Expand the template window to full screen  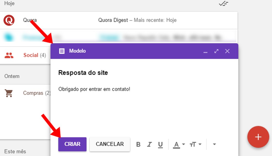point(216,51)
